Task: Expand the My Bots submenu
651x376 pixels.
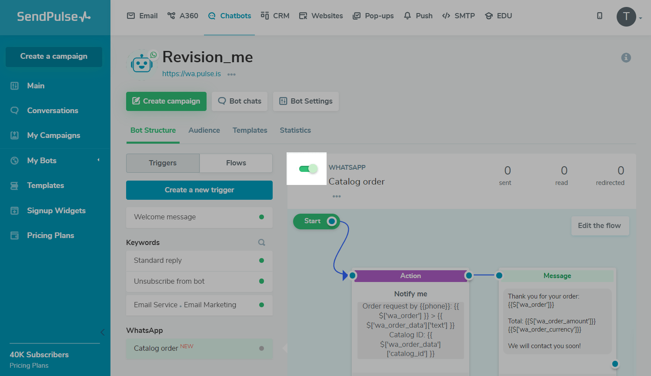Action: [x=98, y=160]
